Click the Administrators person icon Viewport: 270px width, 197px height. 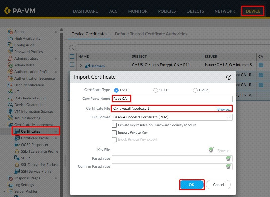10,58
